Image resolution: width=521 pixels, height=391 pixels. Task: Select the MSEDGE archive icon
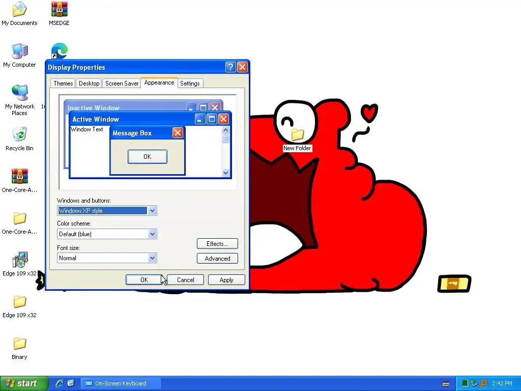pos(59,13)
